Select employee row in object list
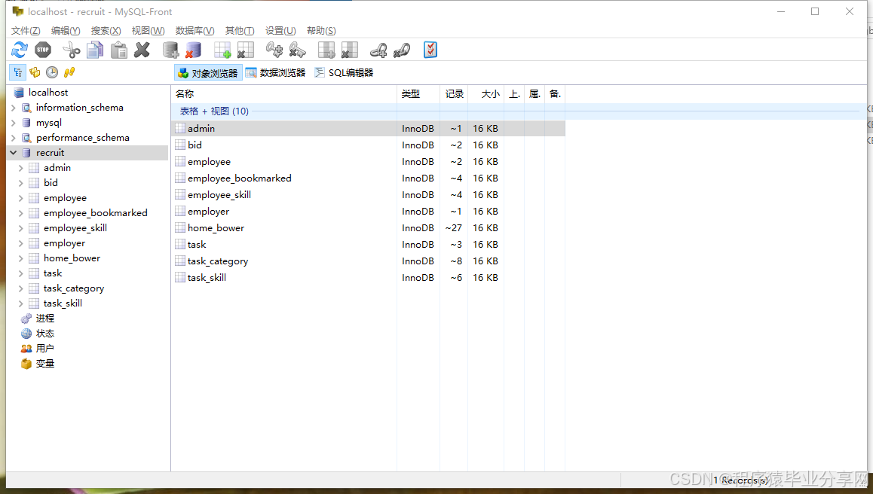The height and width of the screenshot is (494, 873). pyautogui.click(x=368, y=162)
